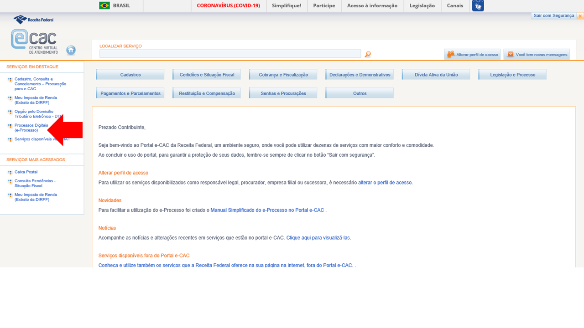584x328 pixels.
Task: Click Sair com Segurança button
Action: pos(554,16)
